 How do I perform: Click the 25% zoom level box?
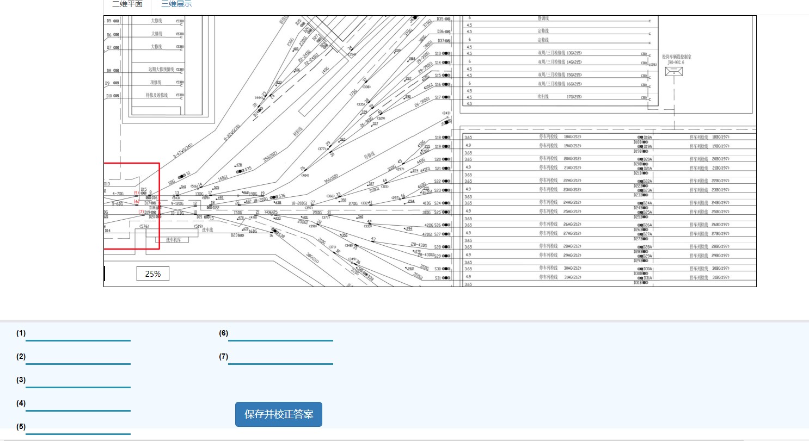click(x=153, y=274)
